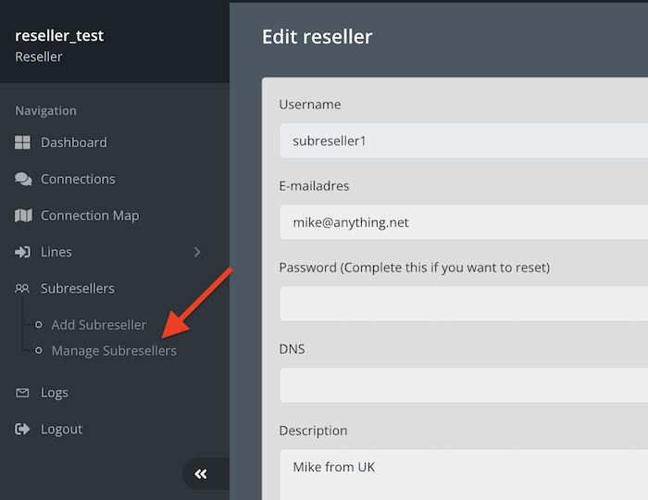This screenshot has width=648, height=500.
Task: Click the Description text area
Action: pyautogui.click(x=463, y=472)
